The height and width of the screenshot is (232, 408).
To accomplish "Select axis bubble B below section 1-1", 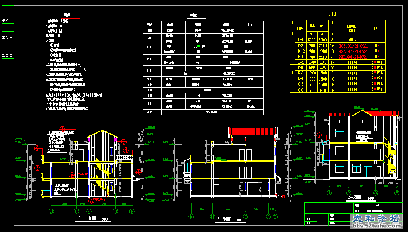I will click(132, 211).
